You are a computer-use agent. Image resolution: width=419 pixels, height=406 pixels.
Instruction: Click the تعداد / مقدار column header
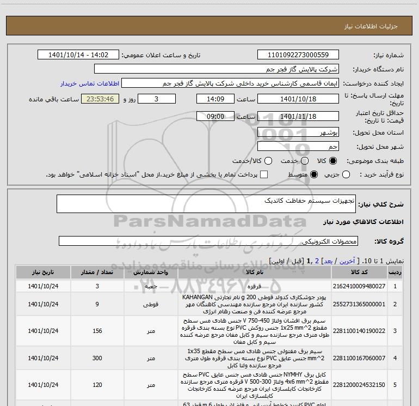[97, 272]
